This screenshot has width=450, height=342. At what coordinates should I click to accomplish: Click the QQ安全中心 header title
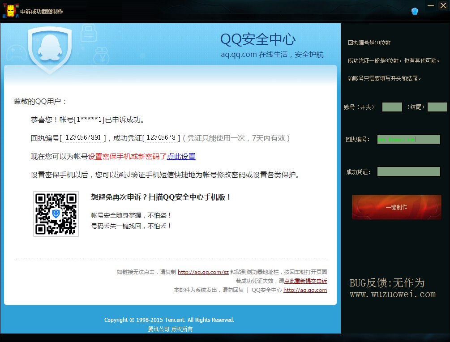[x=257, y=40]
